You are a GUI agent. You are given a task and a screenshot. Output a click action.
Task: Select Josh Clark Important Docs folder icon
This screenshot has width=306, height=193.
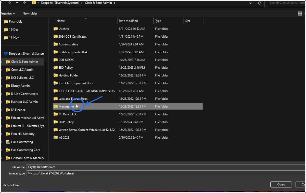pyautogui.click(x=55, y=83)
